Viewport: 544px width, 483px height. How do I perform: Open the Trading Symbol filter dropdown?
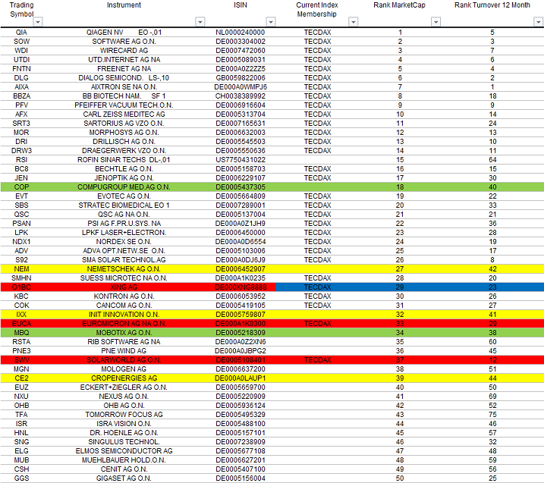tap(38, 22)
